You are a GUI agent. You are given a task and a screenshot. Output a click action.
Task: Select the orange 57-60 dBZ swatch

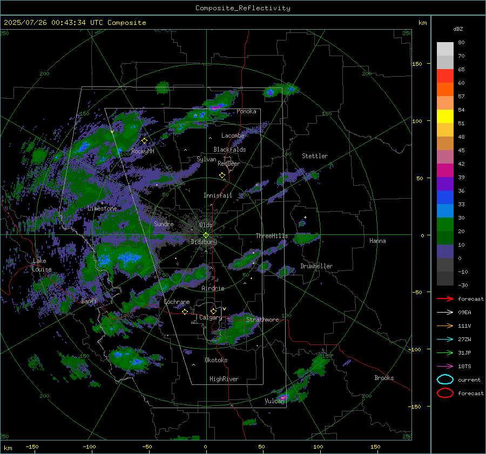pyautogui.click(x=445, y=90)
